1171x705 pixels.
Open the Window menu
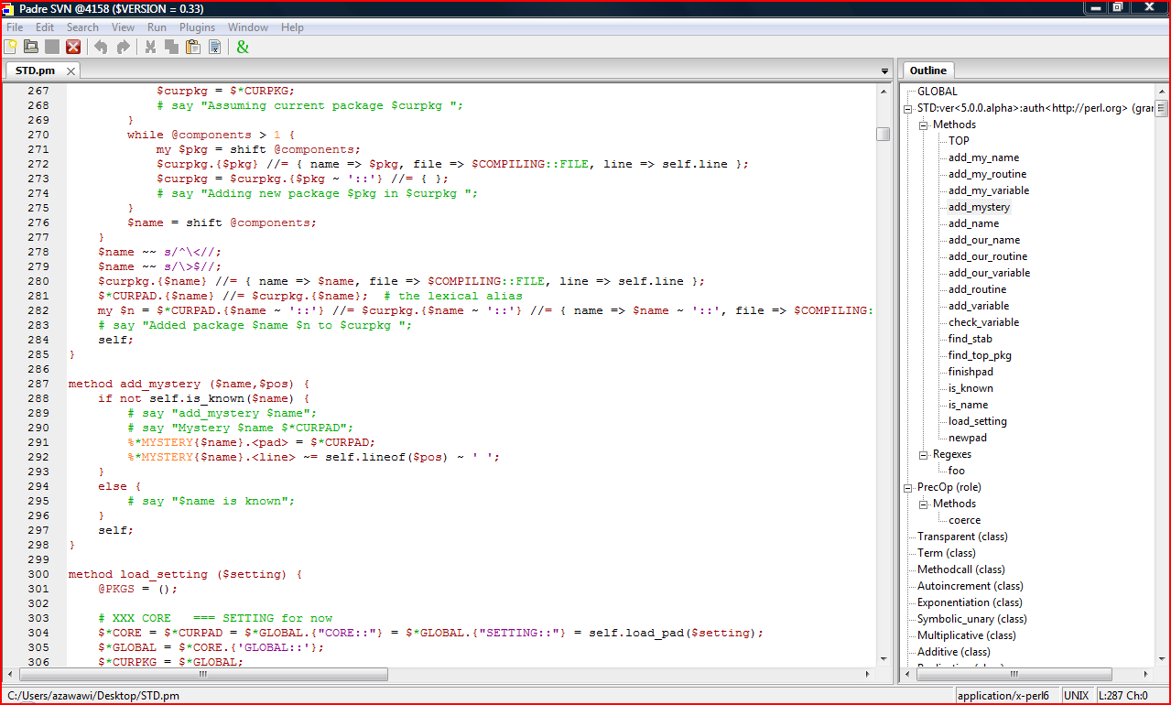coord(248,27)
